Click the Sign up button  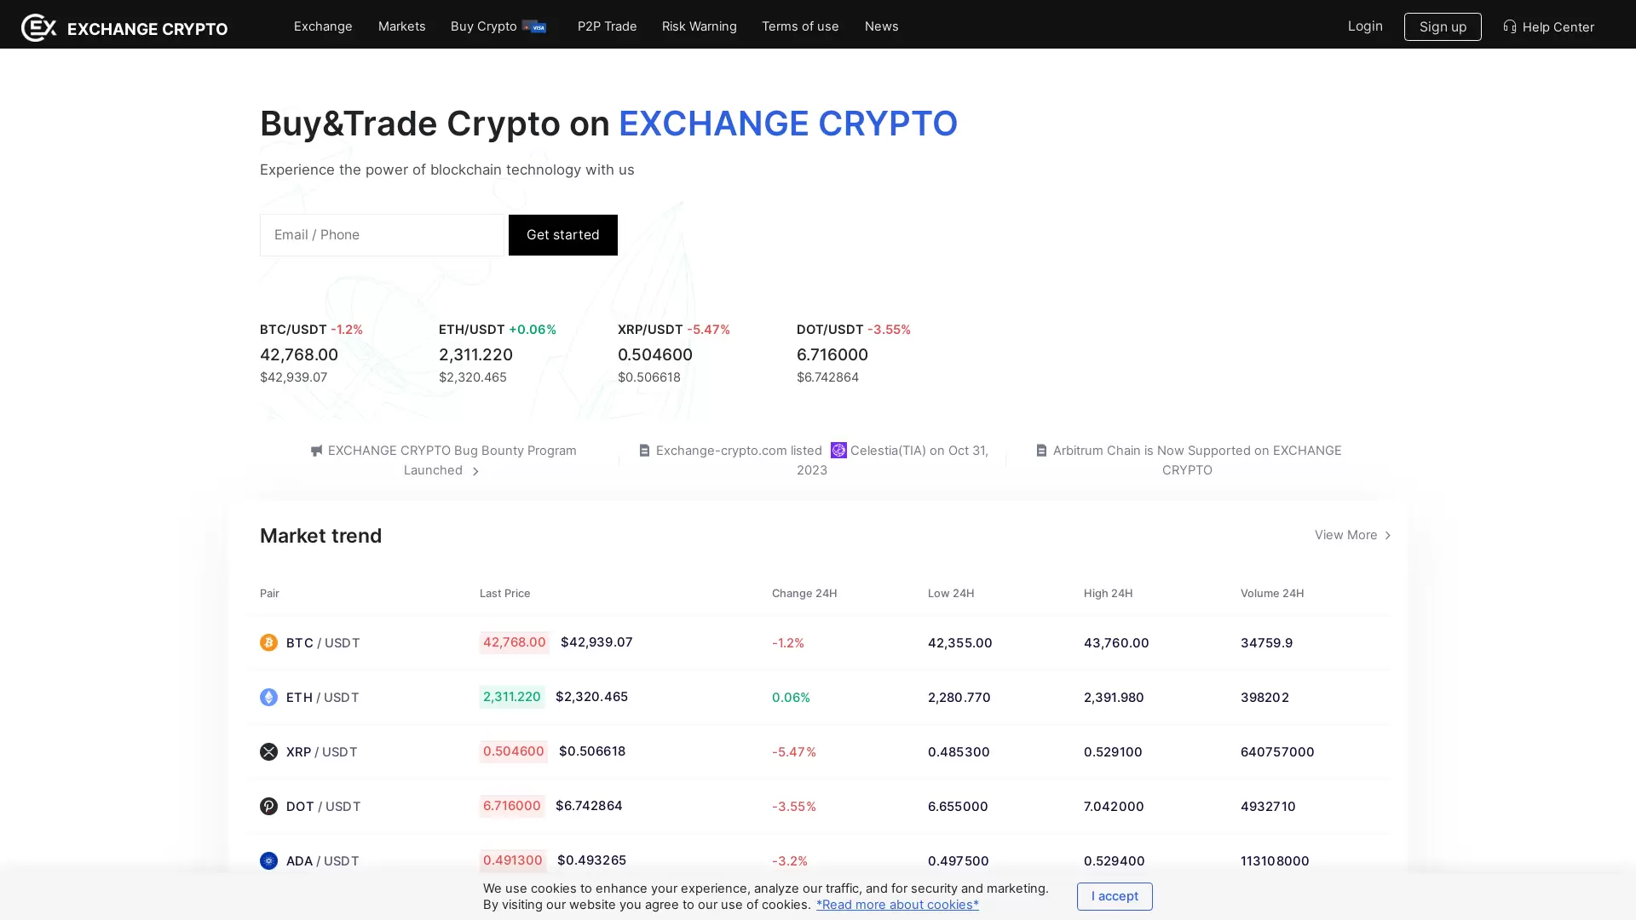1442,26
